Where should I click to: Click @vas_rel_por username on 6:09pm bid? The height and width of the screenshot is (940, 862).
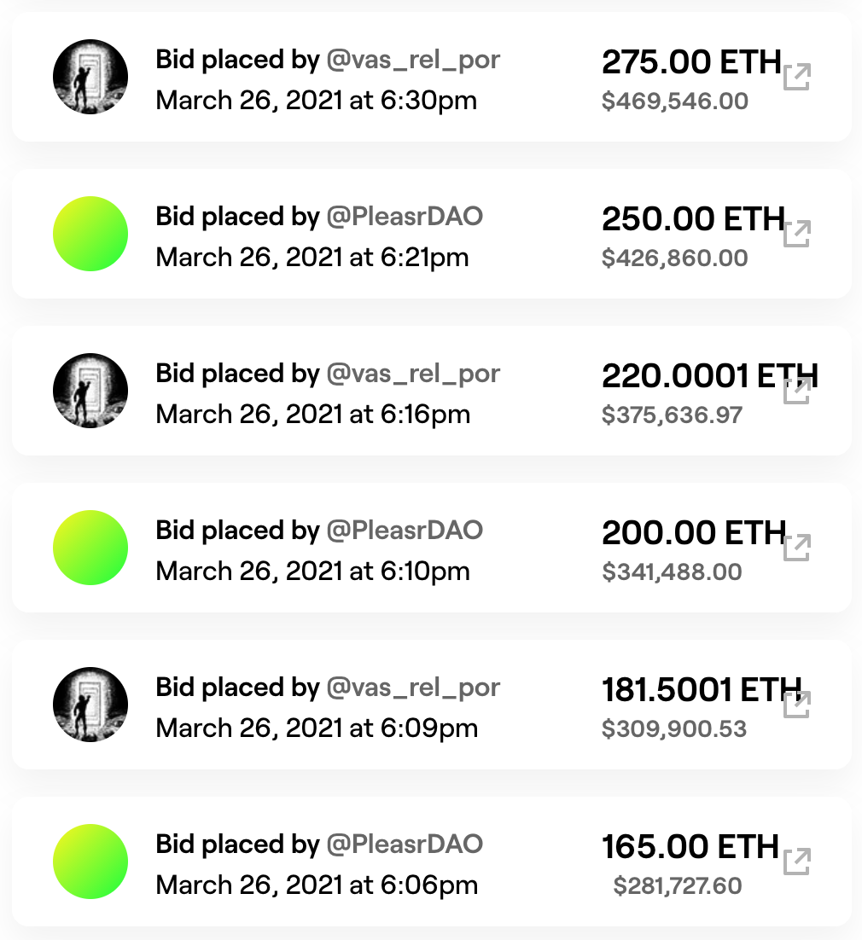pyautogui.click(x=413, y=688)
